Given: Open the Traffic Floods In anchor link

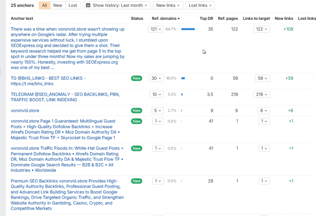Looking at the screenshot, I should click(x=67, y=159).
